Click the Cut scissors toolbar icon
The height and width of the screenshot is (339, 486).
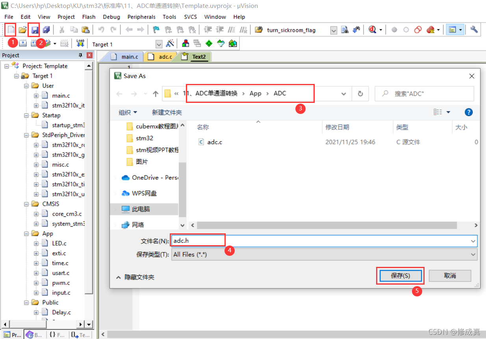[62, 30]
